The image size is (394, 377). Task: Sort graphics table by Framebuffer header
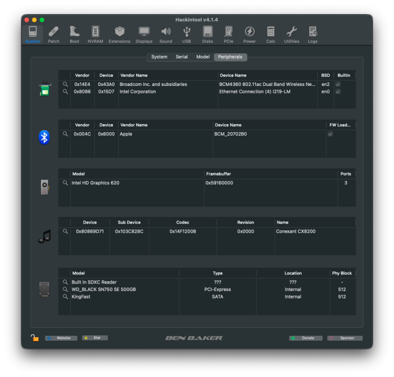point(271,173)
